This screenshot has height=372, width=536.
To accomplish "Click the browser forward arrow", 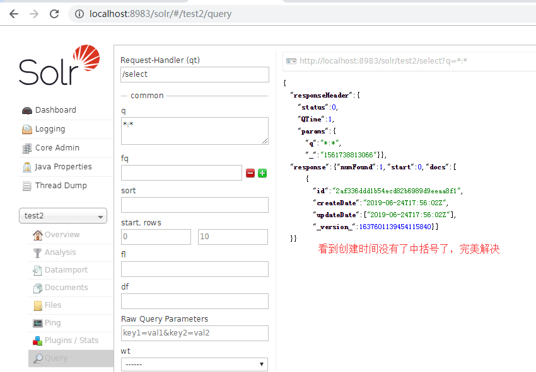I will [x=34, y=14].
